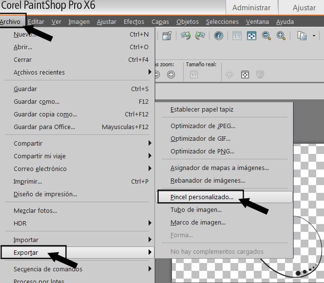Switch to the Administrar tab
Screen dimensions: 324x283
251,8
